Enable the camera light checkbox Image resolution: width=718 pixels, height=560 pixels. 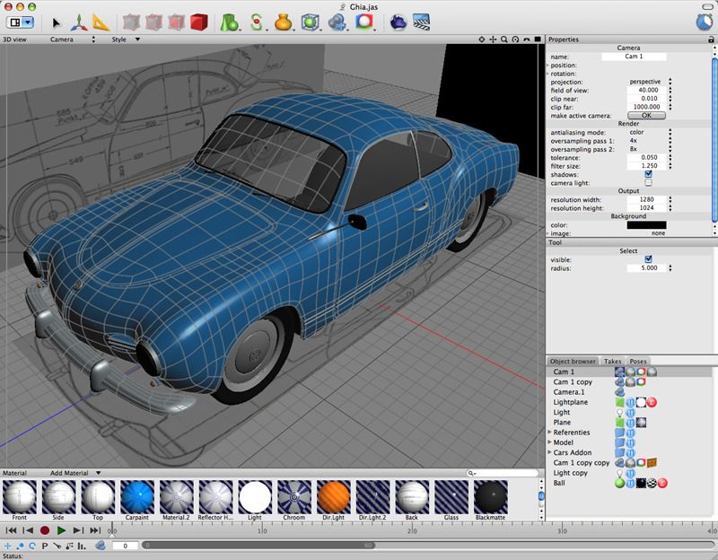(648, 182)
